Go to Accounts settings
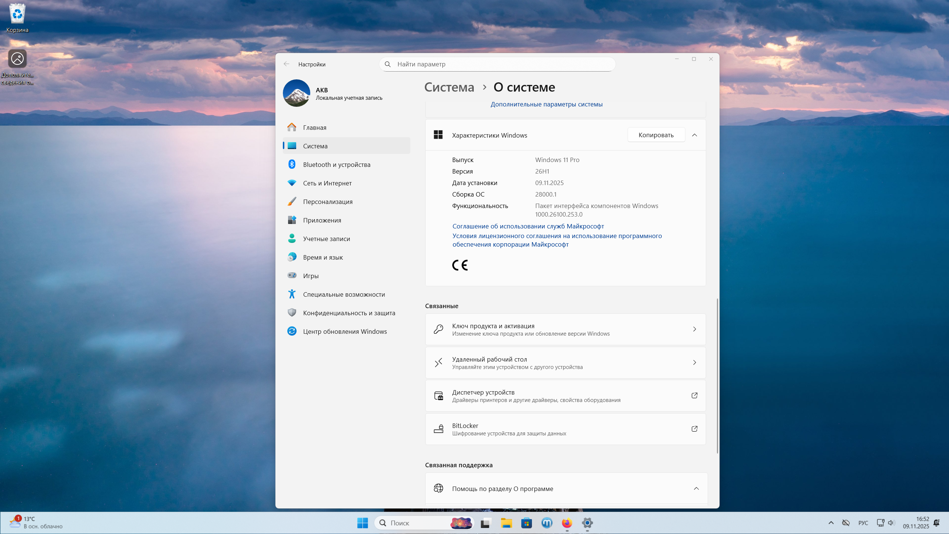This screenshot has height=534, width=949. (326, 238)
